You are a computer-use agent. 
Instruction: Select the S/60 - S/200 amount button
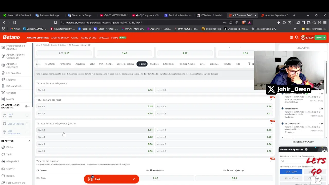tap(291, 172)
